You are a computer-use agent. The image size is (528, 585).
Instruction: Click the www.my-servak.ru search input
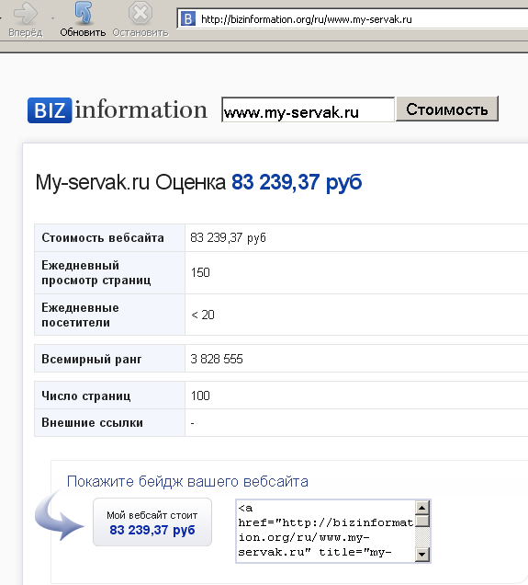point(308,110)
